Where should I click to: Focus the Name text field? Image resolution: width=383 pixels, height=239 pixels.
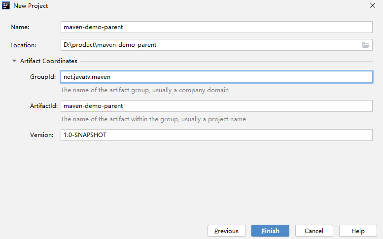point(216,27)
